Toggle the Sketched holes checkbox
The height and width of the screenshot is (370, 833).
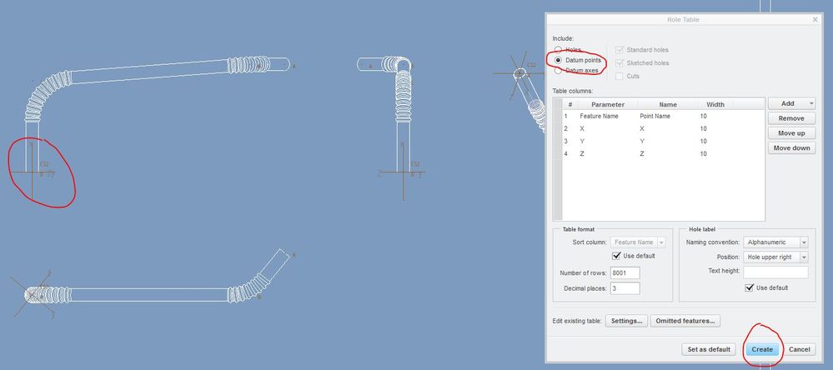point(619,62)
